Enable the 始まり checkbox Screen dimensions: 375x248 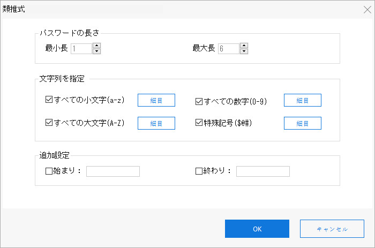pos(50,171)
